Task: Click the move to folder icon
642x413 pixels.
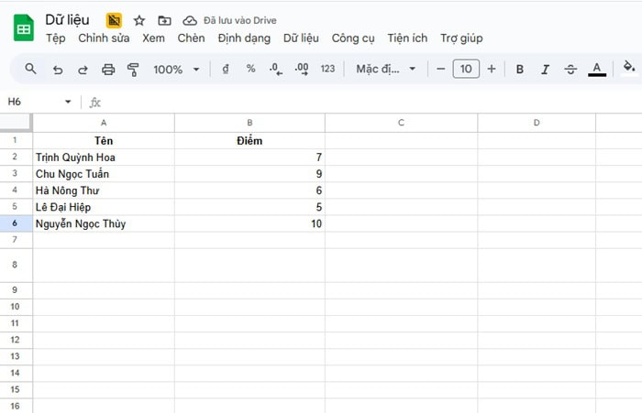Action: point(164,20)
